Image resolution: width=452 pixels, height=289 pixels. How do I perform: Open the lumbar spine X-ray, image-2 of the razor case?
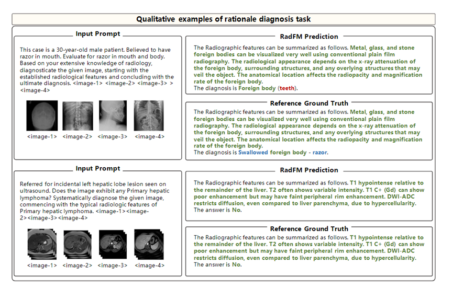pos(78,115)
